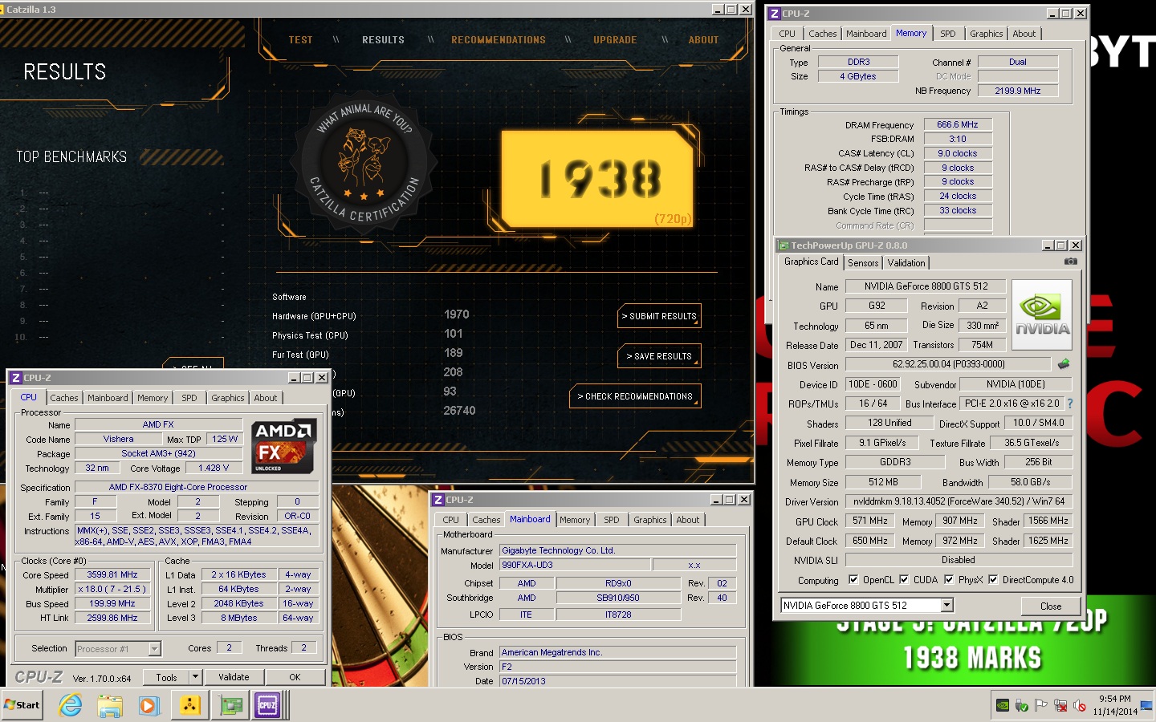Image resolution: width=1156 pixels, height=722 pixels.
Task: Click the GPU-Z screenshot camera icon
Action: pyautogui.click(x=1070, y=262)
